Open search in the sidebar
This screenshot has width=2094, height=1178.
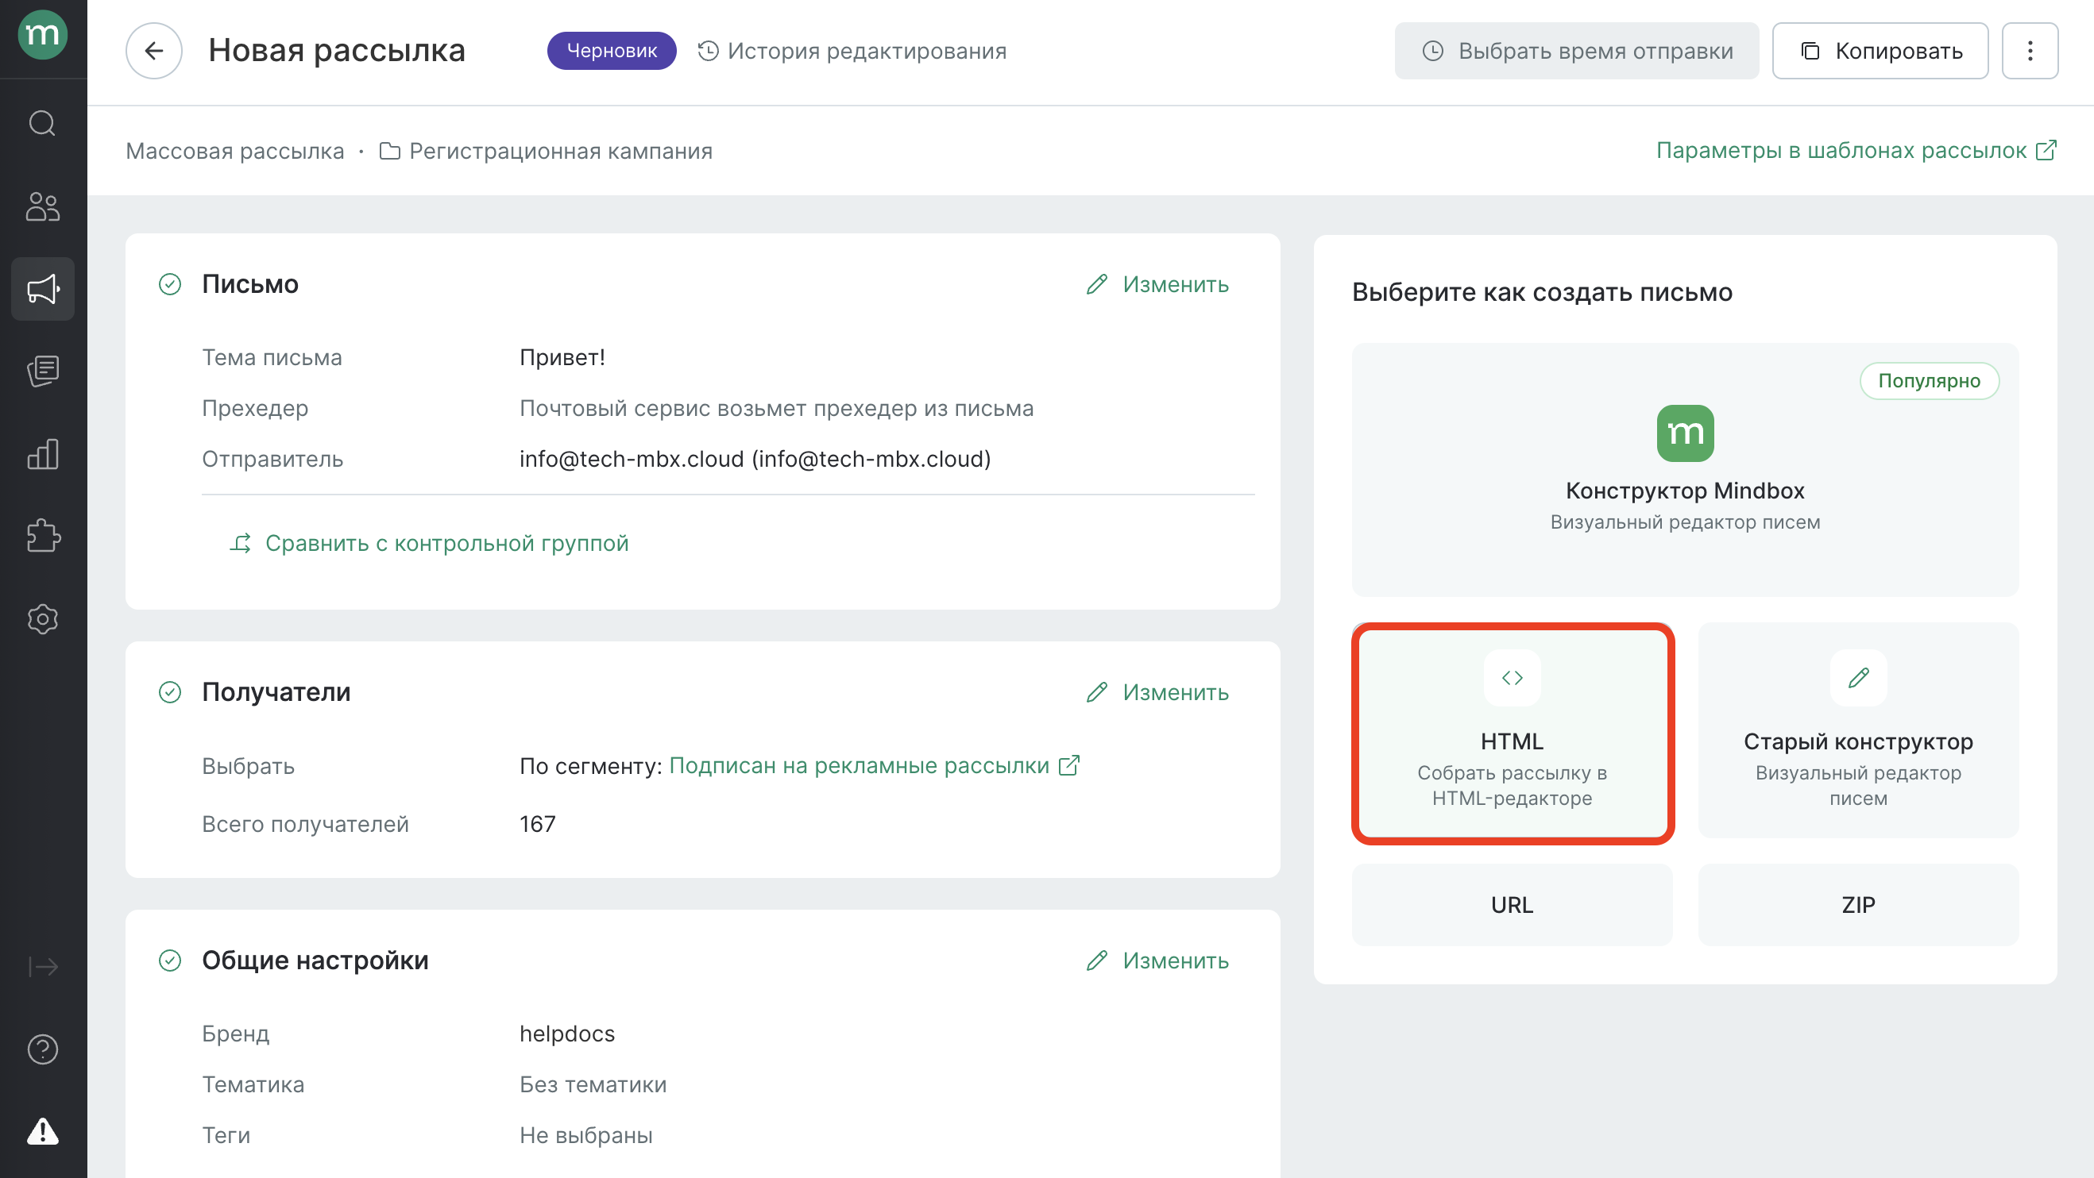coord(42,124)
